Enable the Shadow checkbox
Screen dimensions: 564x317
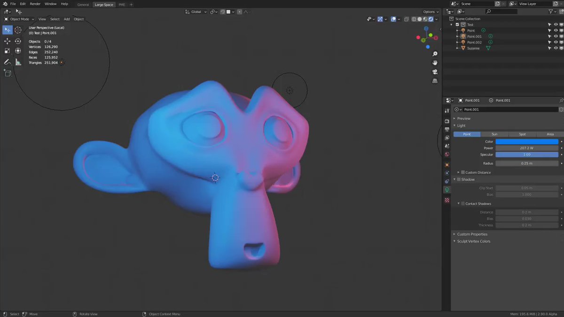point(459,179)
